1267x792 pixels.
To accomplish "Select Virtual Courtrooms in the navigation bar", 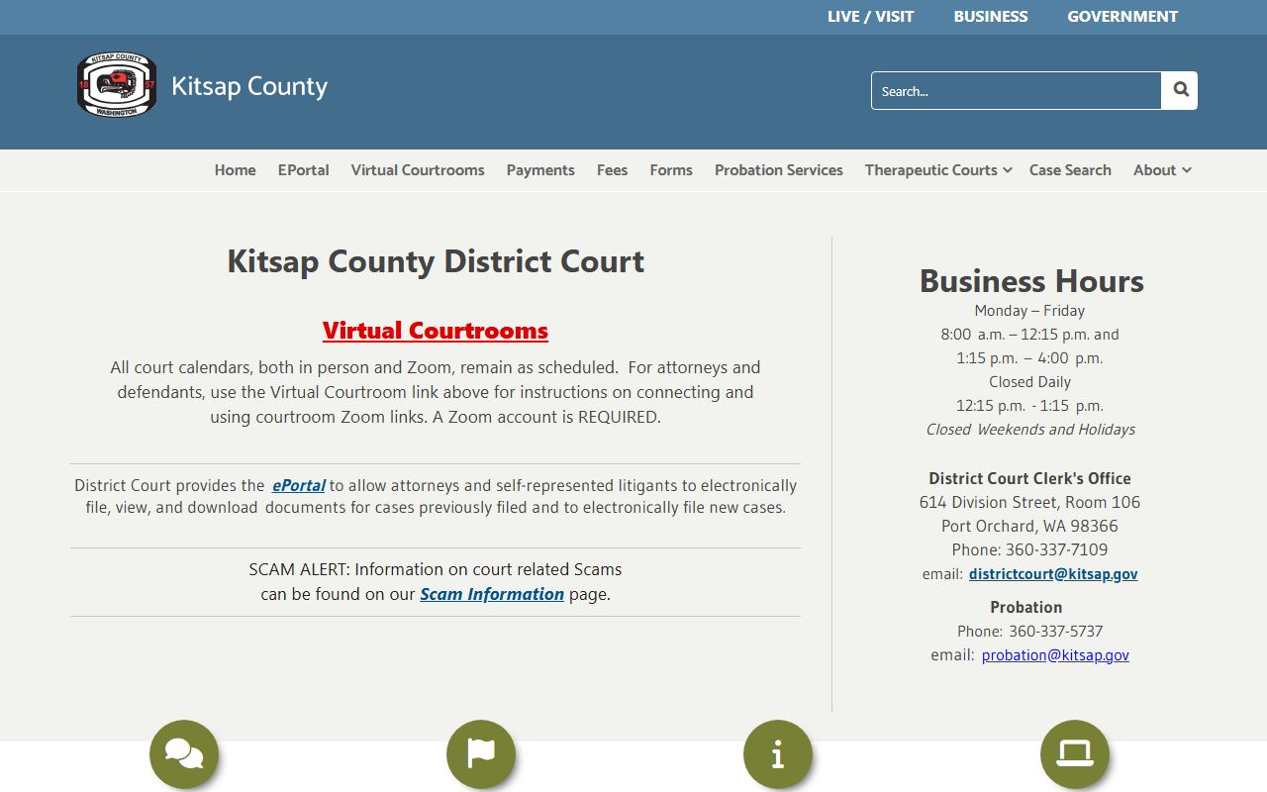I will click(x=418, y=170).
